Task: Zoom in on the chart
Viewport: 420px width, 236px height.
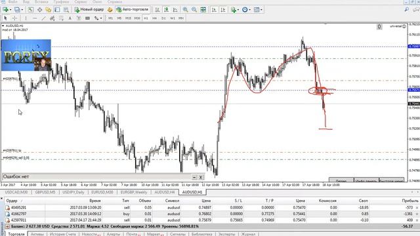Action: (185, 10)
